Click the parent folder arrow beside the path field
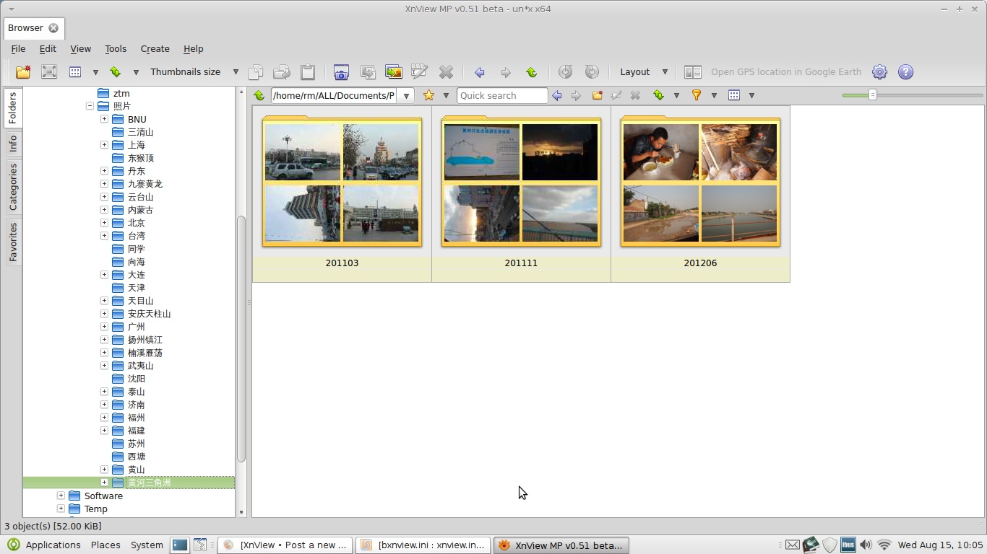This screenshot has width=987, height=554. pyautogui.click(x=259, y=95)
